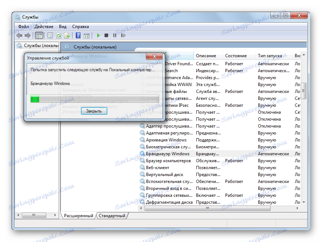Viewport: 322px width, 242px height.
Task: Minimize the Службы window
Action: click(276, 15)
